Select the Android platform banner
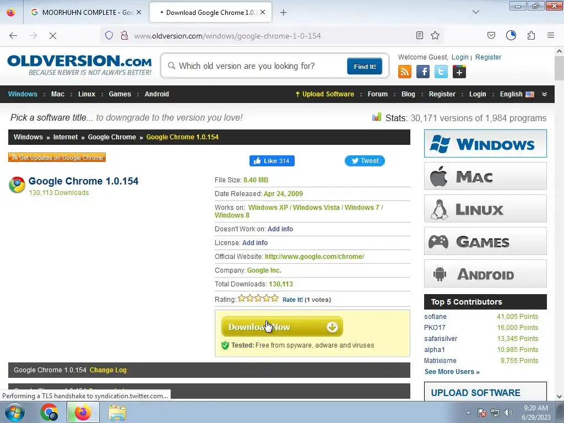The image size is (564, 423). point(485,274)
